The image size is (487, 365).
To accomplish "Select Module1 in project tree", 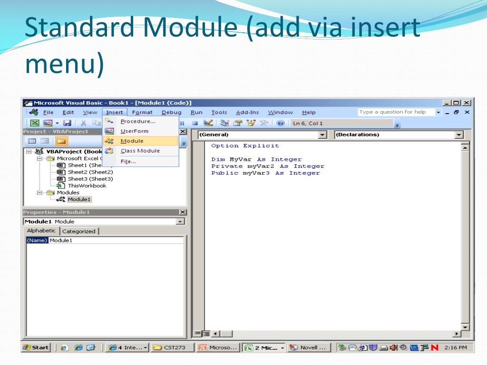I will [79, 199].
